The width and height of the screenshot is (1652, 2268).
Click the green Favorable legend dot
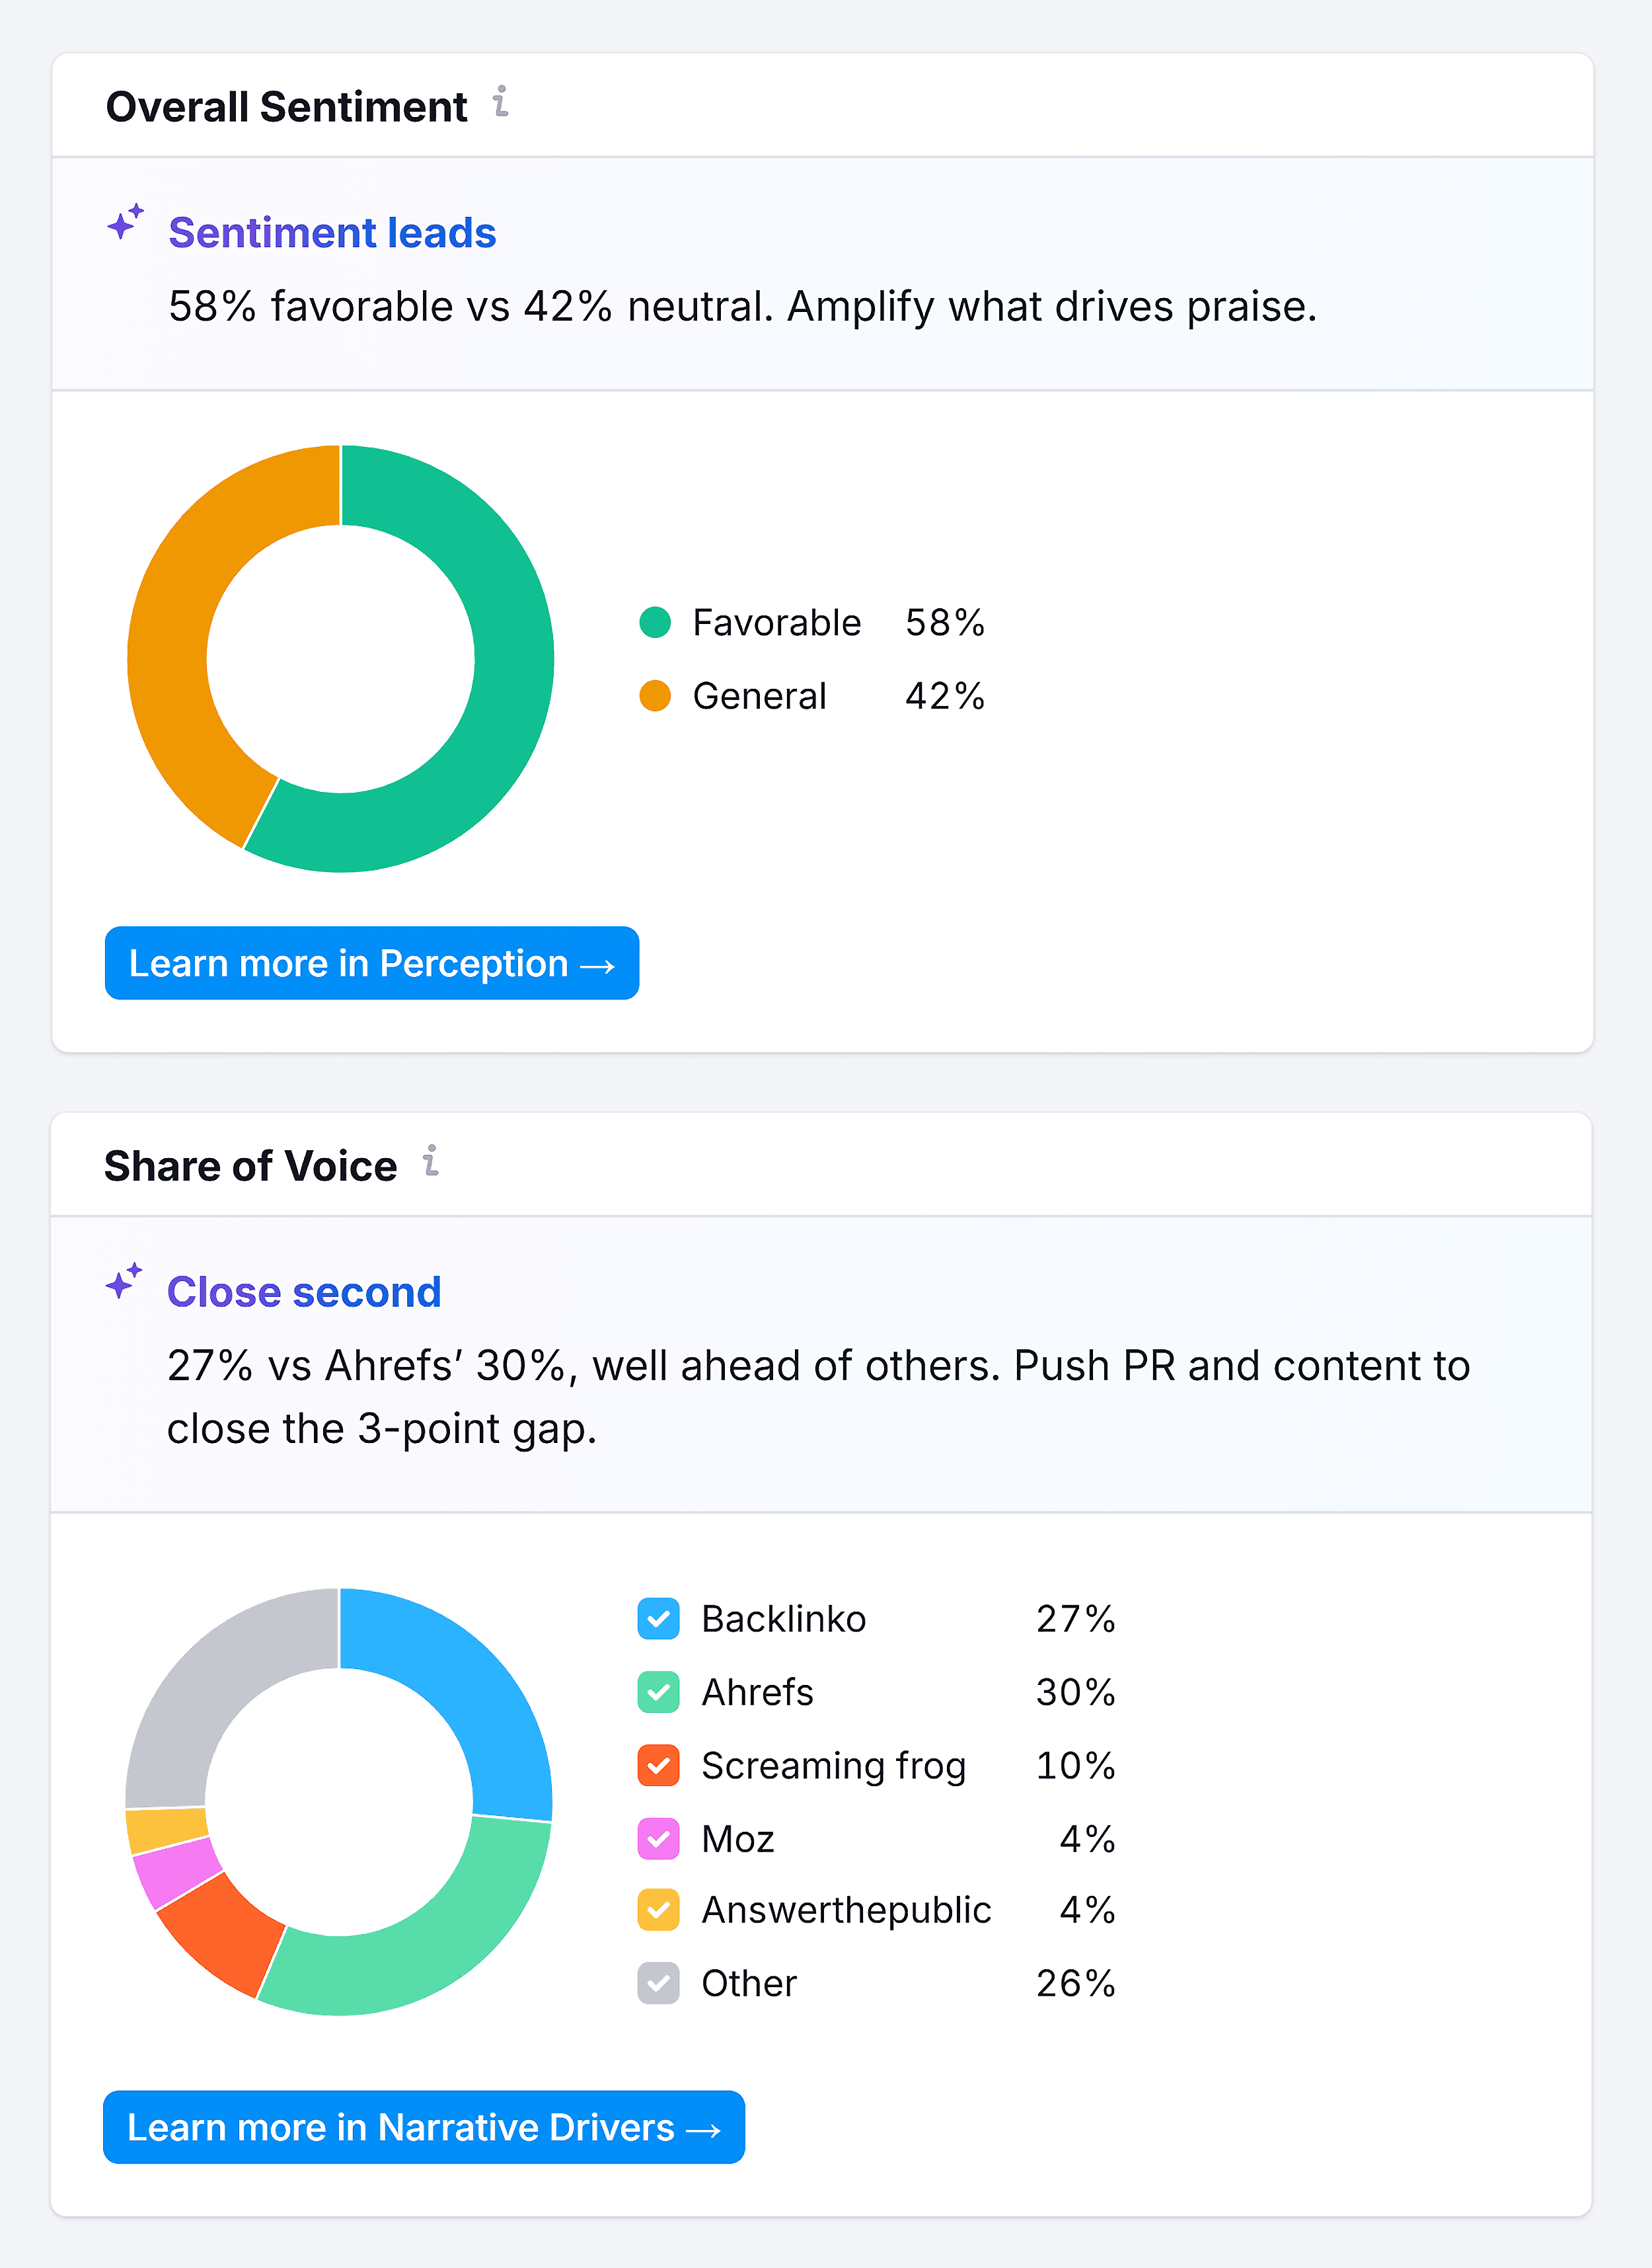click(656, 621)
